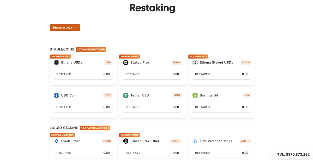Select the USDe ticker tag
The height and width of the screenshot is (160, 313).
(x=108, y=62)
